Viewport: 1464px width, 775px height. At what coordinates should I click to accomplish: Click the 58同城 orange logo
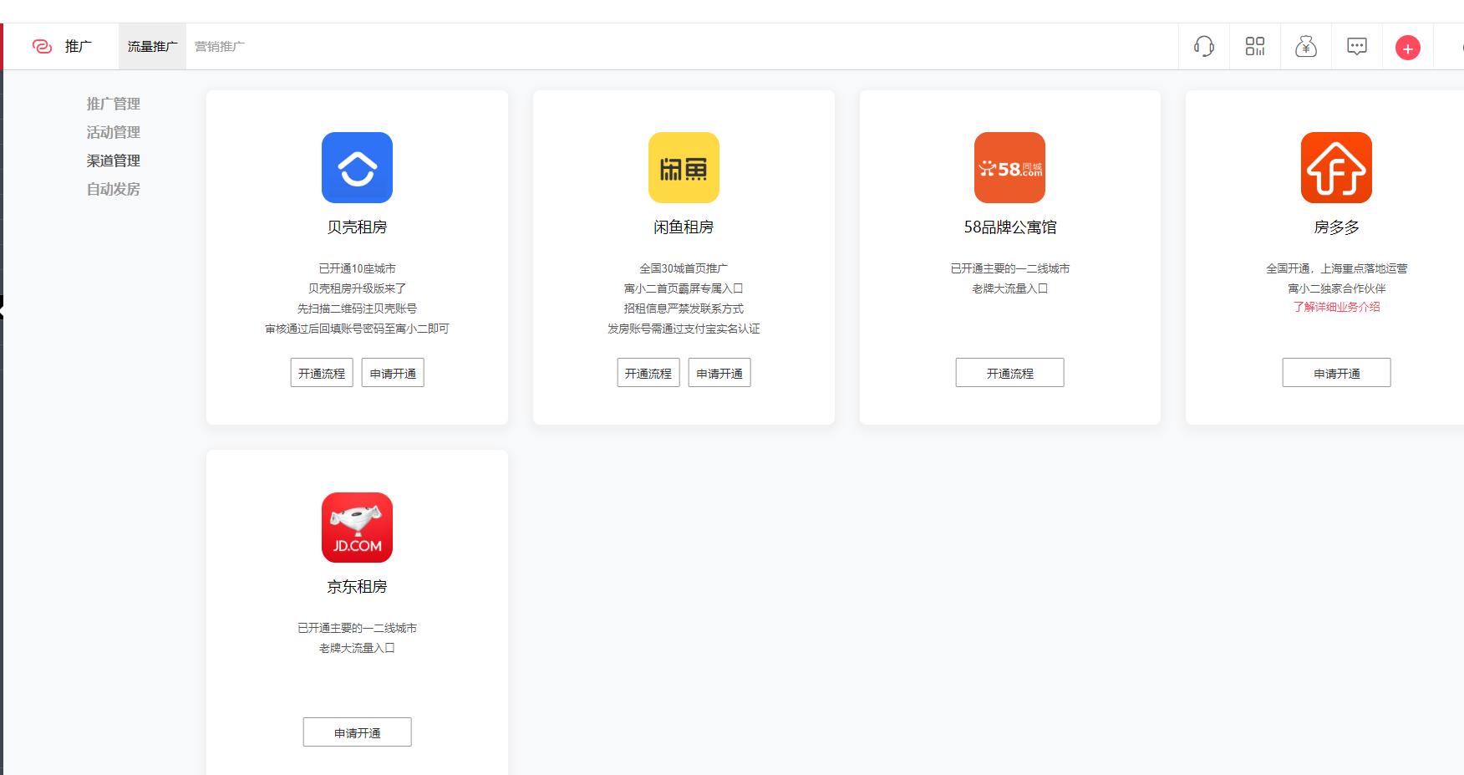point(1009,167)
